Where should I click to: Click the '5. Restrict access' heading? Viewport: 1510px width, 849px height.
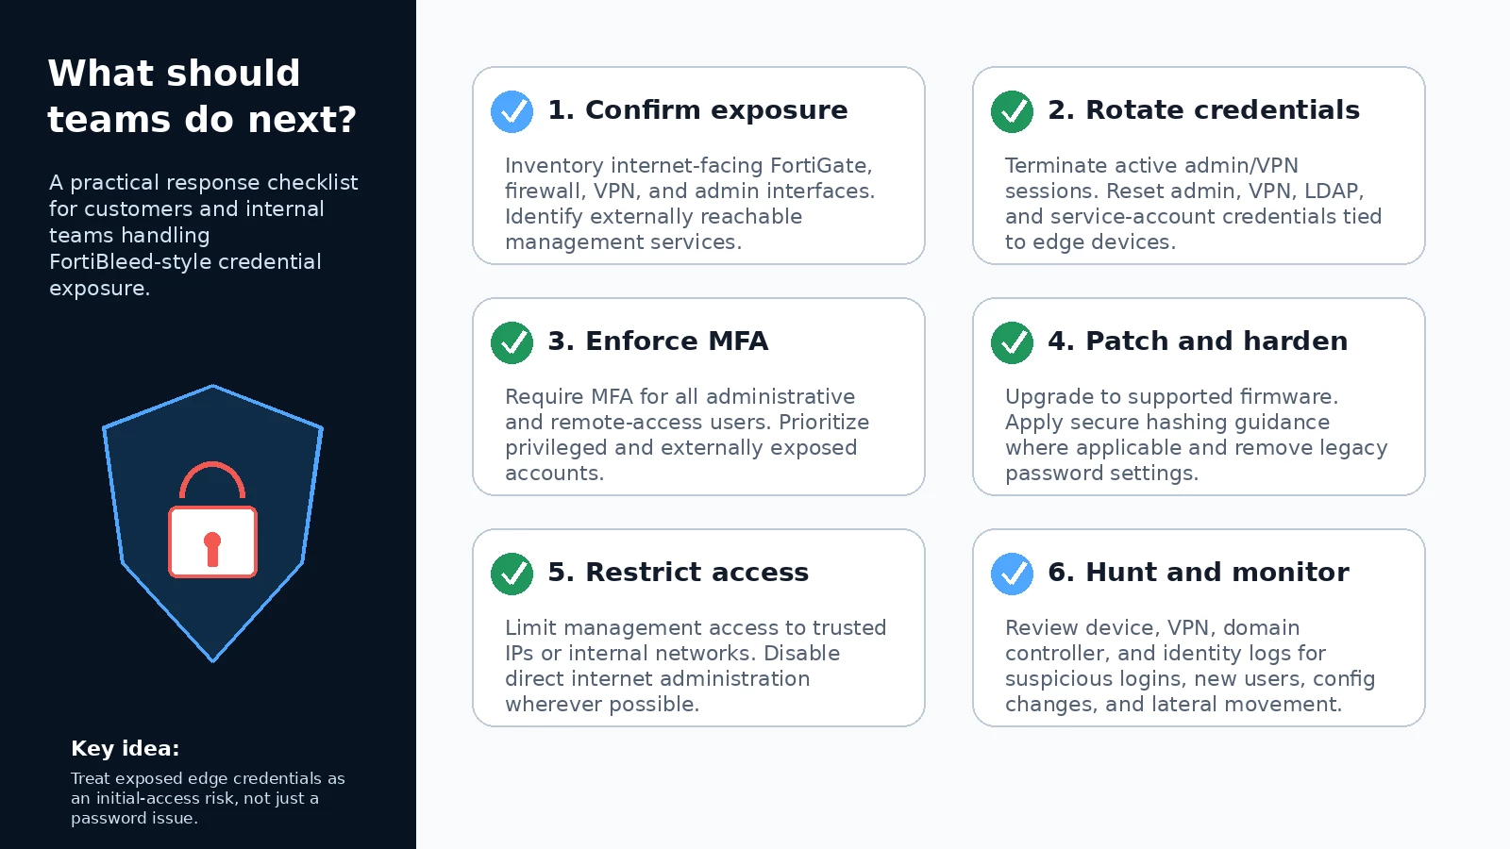point(678,573)
